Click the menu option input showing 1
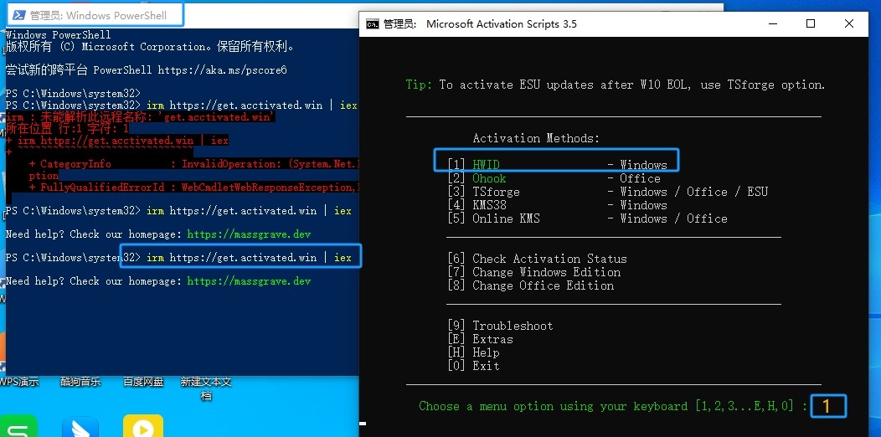This screenshot has width=881, height=437. (x=829, y=406)
